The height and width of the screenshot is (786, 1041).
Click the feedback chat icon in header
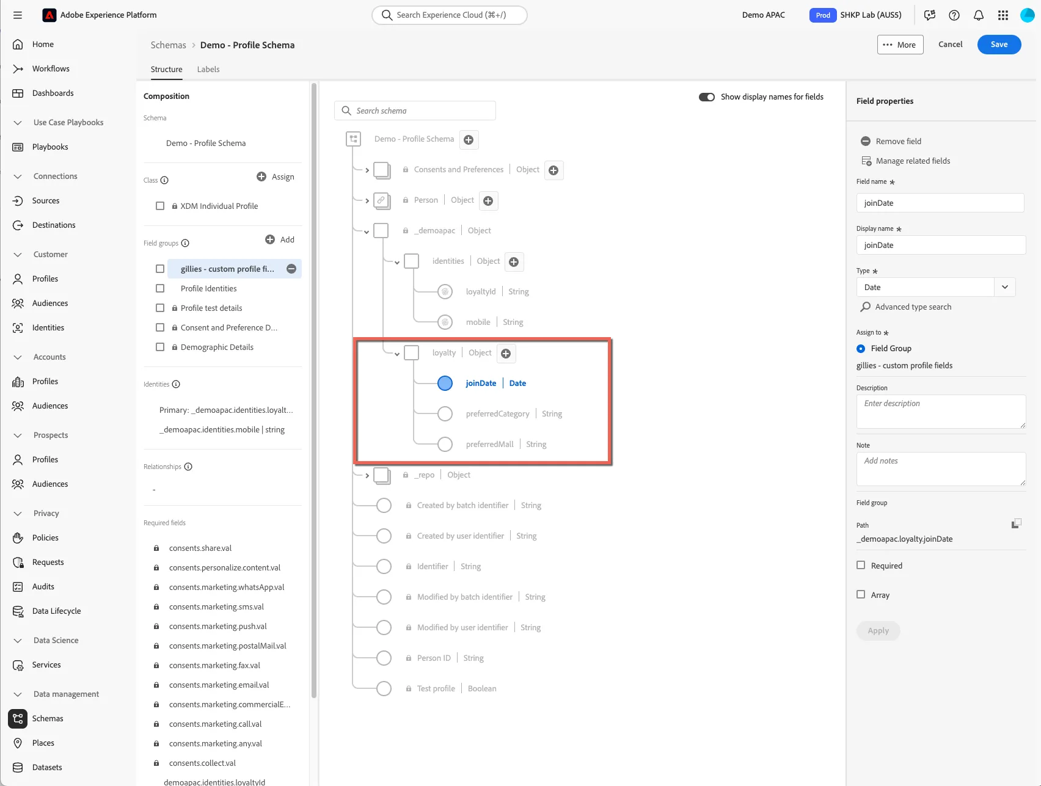930,15
